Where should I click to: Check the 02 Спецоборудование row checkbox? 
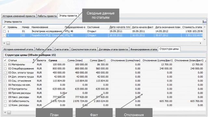(5, 69)
